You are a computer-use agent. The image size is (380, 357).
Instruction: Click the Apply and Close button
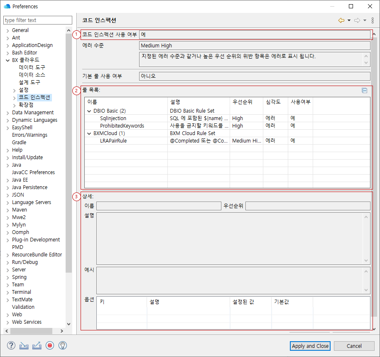310,346
